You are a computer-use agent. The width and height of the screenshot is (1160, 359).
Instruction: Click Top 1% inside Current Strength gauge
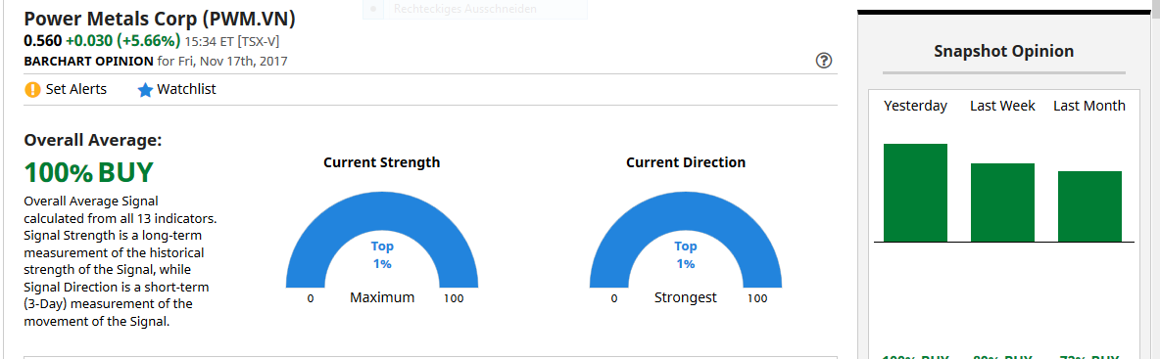point(382,255)
